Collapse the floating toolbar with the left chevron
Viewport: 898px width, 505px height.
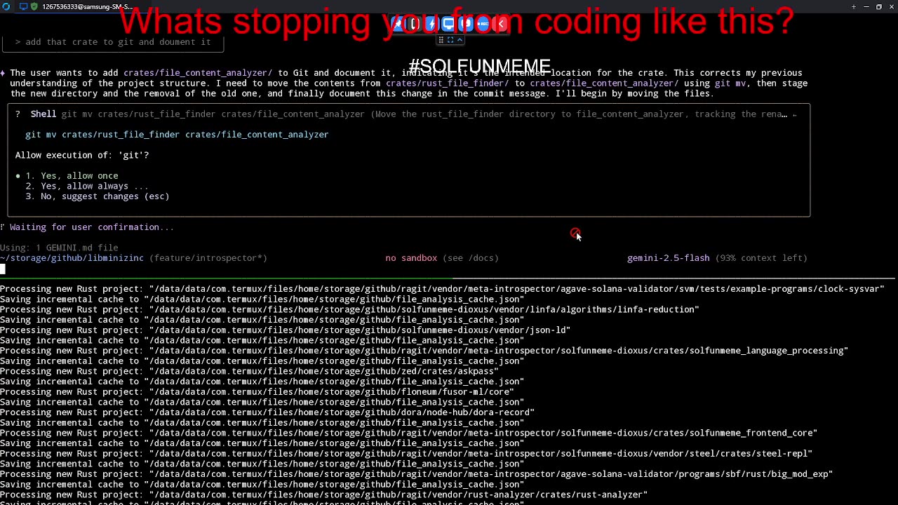click(x=501, y=24)
